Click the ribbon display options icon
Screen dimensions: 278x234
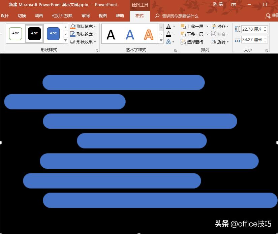pos(234,4)
